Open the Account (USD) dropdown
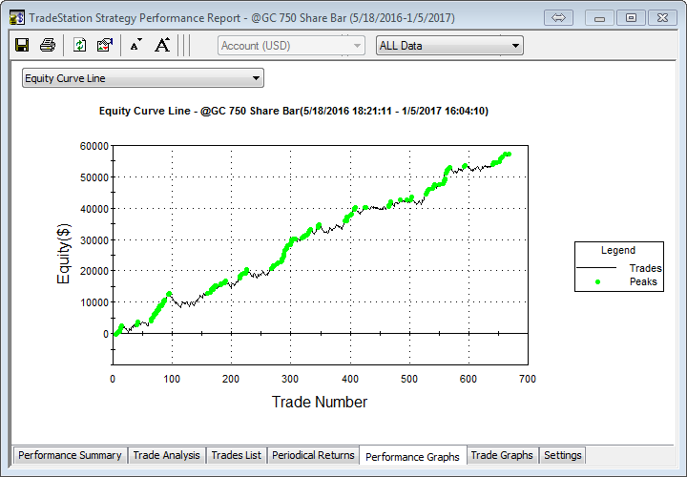The width and height of the screenshot is (687, 477). click(x=291, y=45)
